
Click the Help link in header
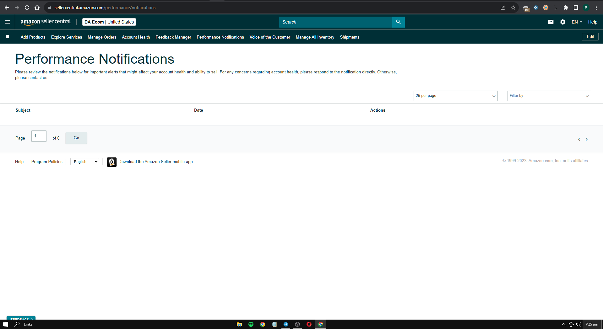point(593,22)
